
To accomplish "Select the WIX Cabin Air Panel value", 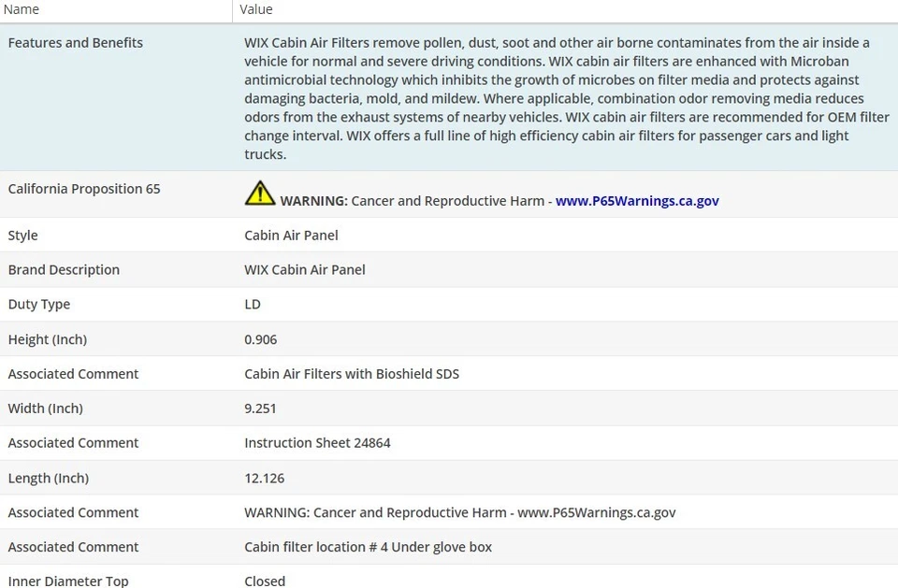I will point(305,270).
